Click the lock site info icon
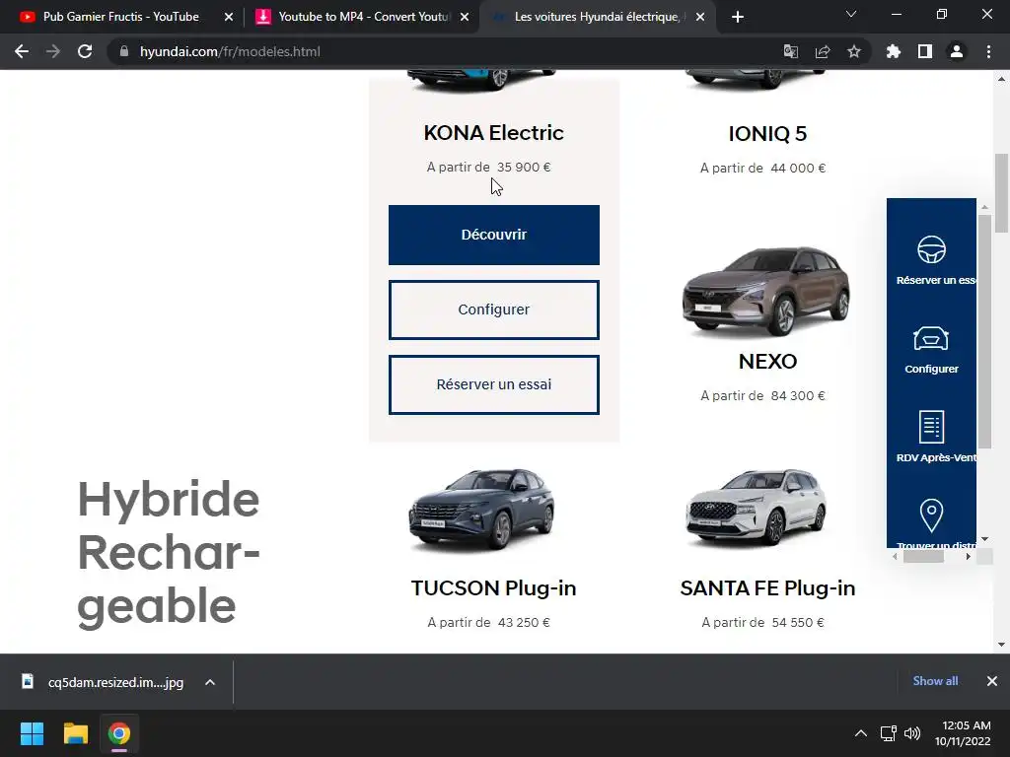The width and height of the screenshot is (1010, 757). 124,51
